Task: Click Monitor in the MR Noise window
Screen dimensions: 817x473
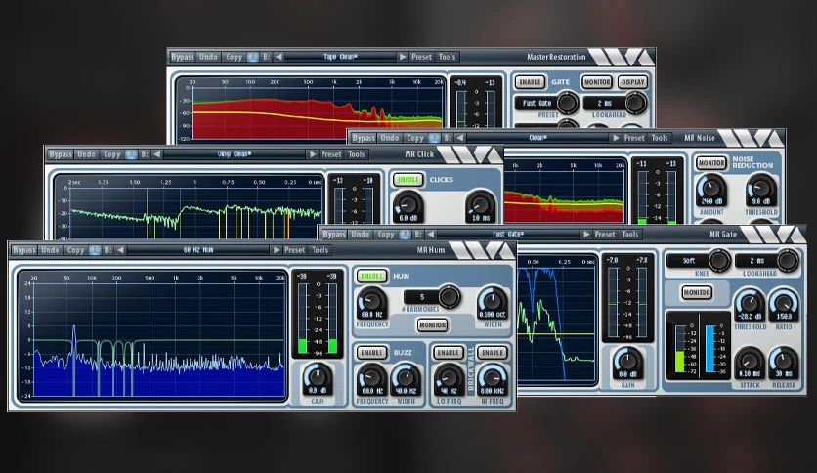Action: pos(711,163)
